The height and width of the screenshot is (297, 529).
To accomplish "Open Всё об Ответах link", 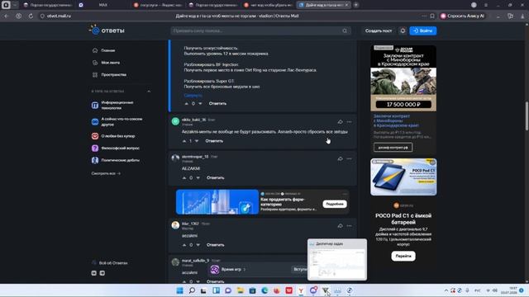I will tap(110, 263).
